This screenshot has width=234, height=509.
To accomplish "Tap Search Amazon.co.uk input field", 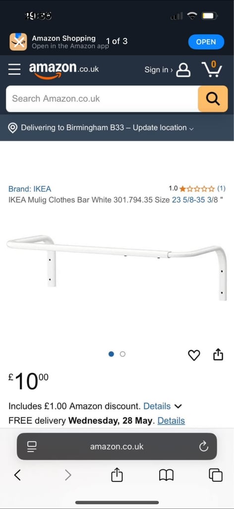I will click(x=102, y=99).
